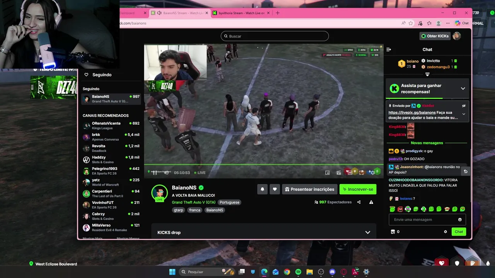Open MillaVerso Resident Evil channel
This screenshot has width=495, height=278.
[x=111, y=227]
